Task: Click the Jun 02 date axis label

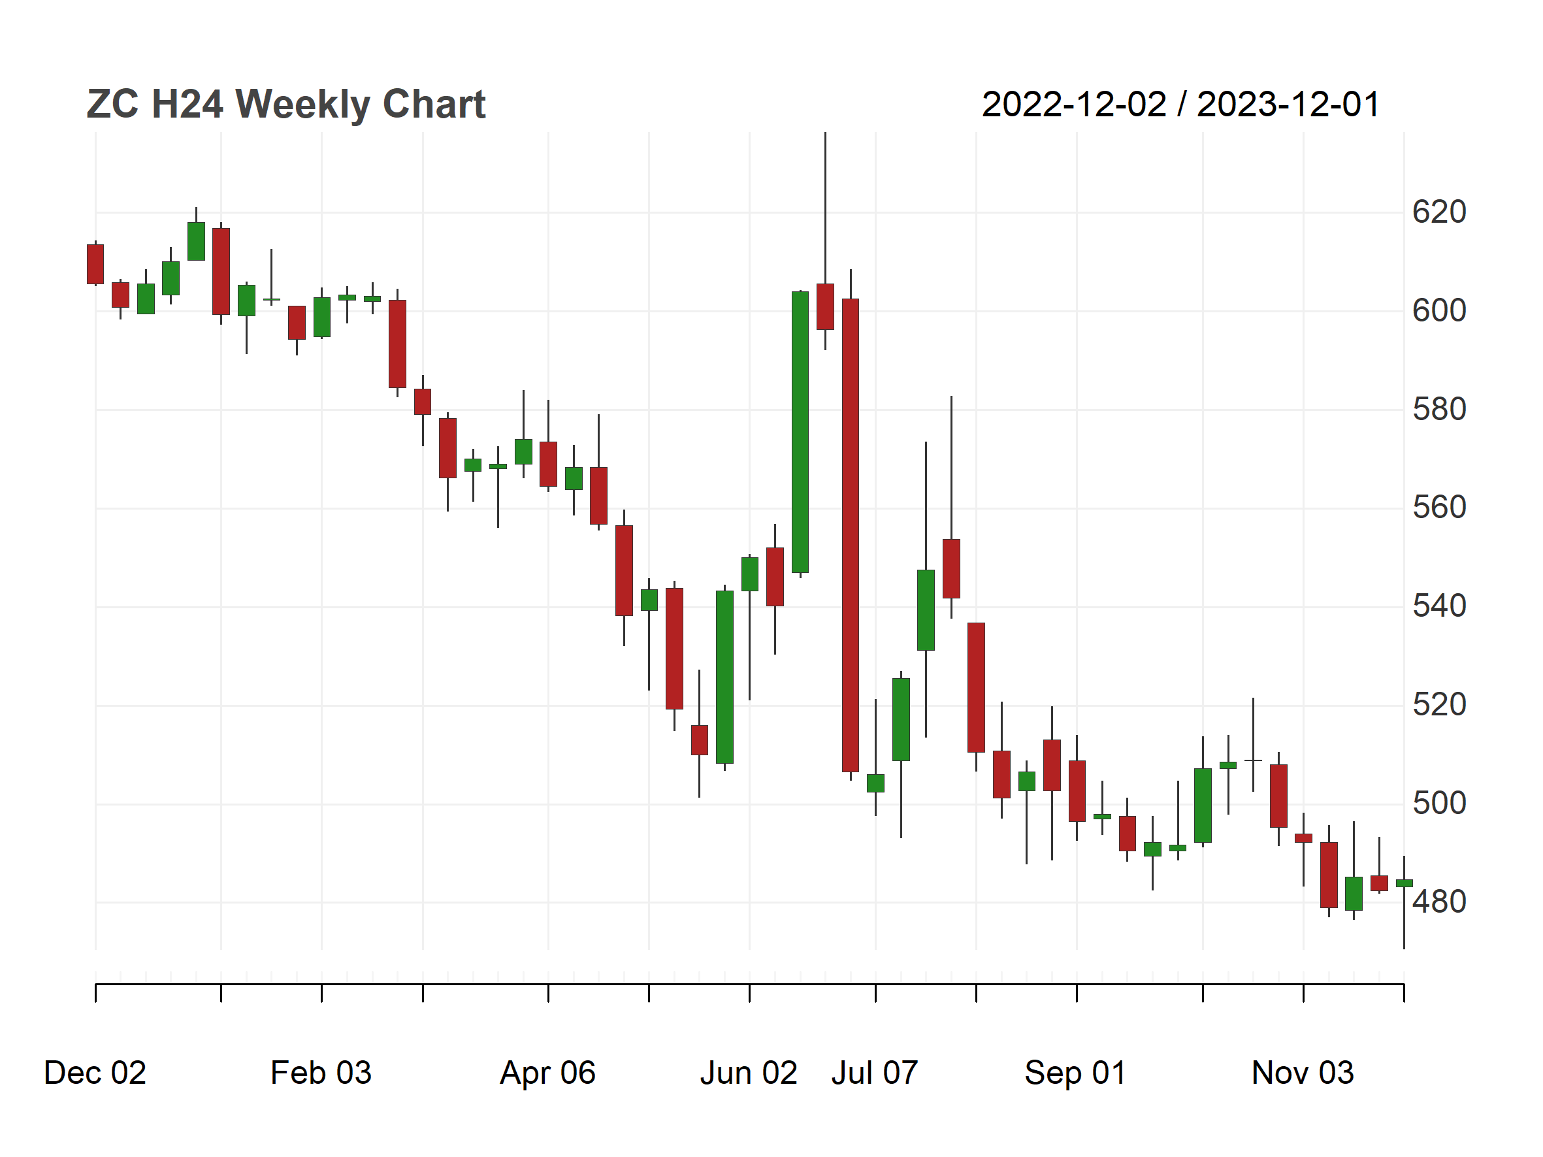Action: 749,1073
